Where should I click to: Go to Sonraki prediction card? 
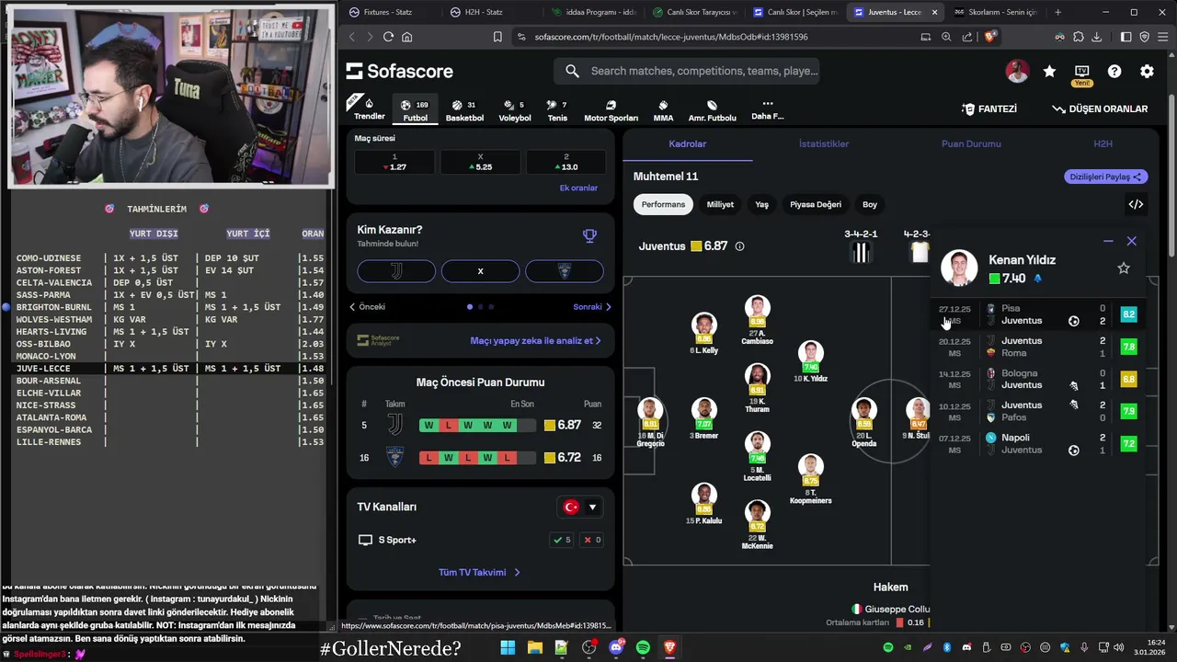[x=592, y=307]
